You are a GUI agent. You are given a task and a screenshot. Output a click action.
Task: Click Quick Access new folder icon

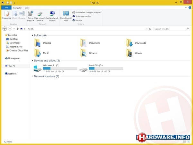[11, 3]
